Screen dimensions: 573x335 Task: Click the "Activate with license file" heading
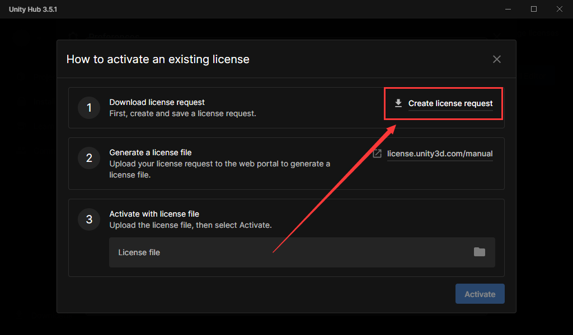click(154, 214)
